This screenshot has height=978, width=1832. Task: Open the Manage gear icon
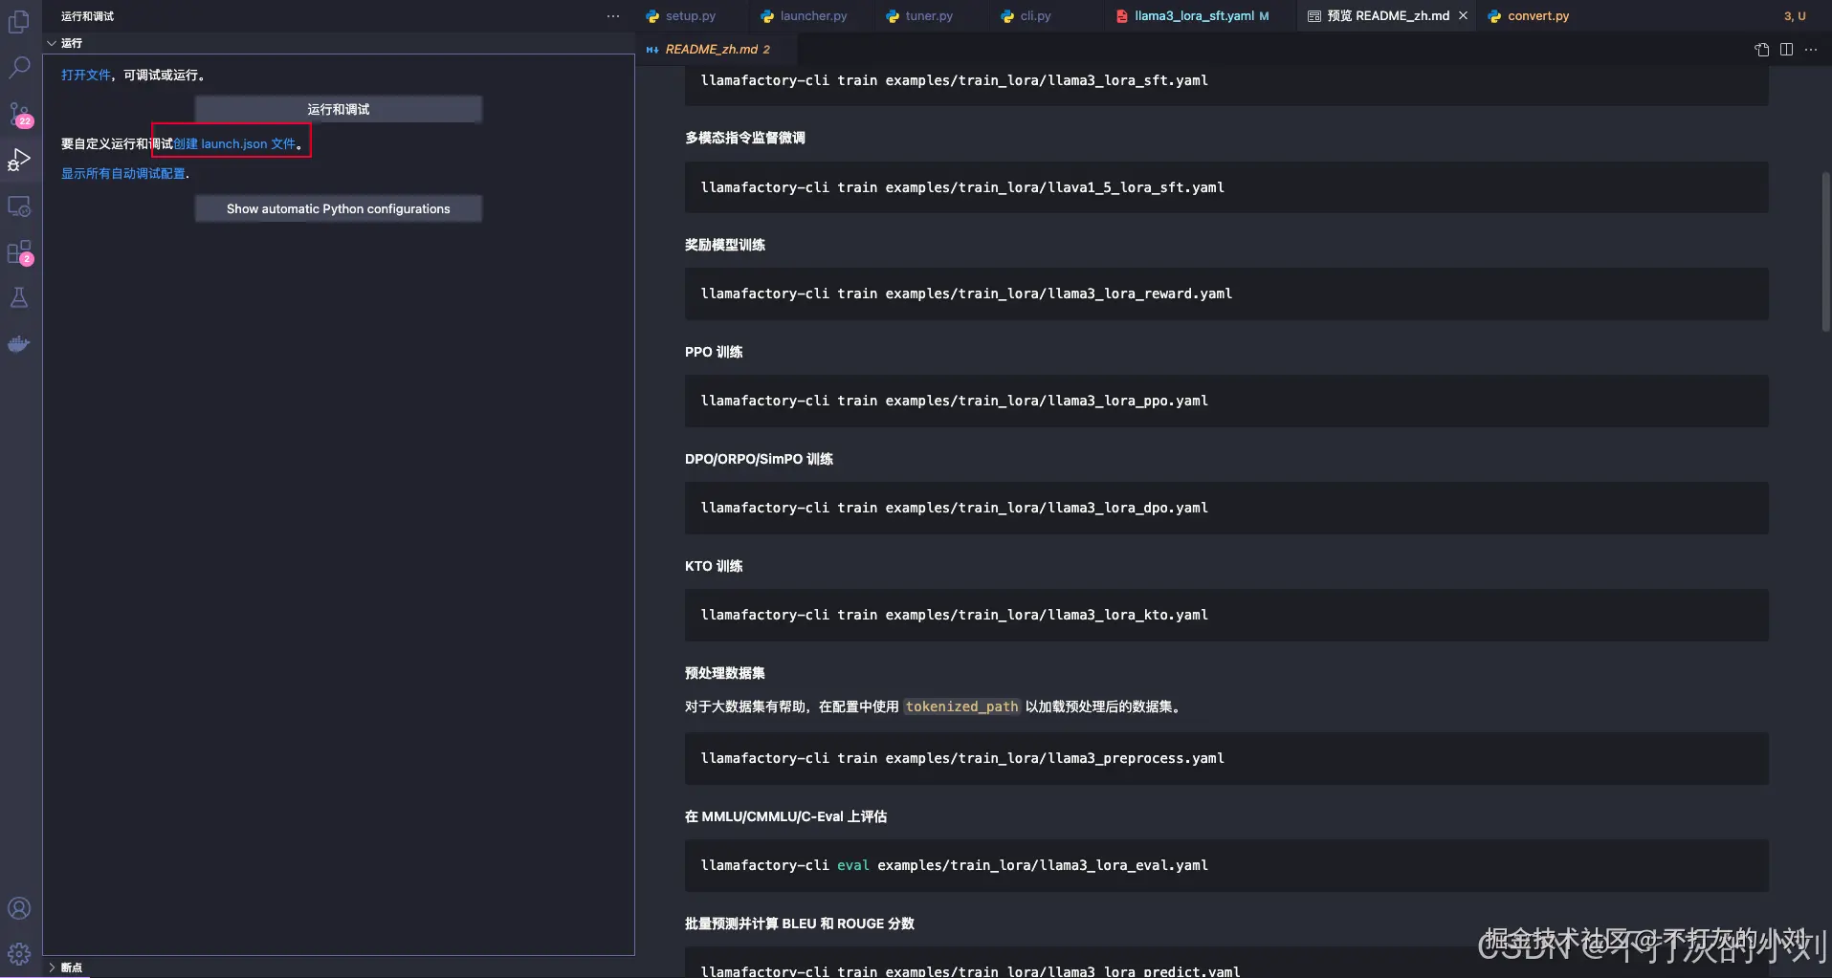(x=19, y=954)
